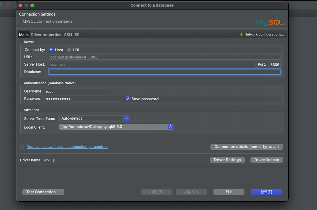Click the MySQL driver name text
The height and width of the screenshot is (210, 317).
pyautogui.click(x=50, y=160)
